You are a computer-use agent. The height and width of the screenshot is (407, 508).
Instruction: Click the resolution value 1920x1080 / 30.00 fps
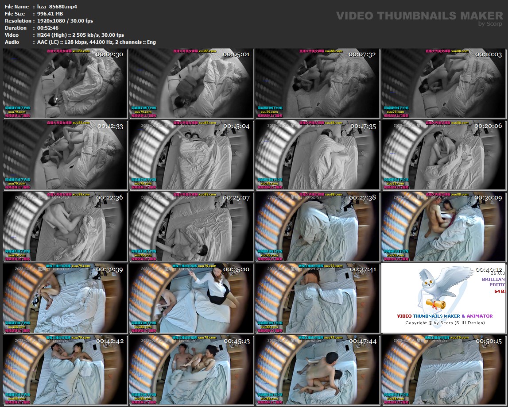coord(65,21)
